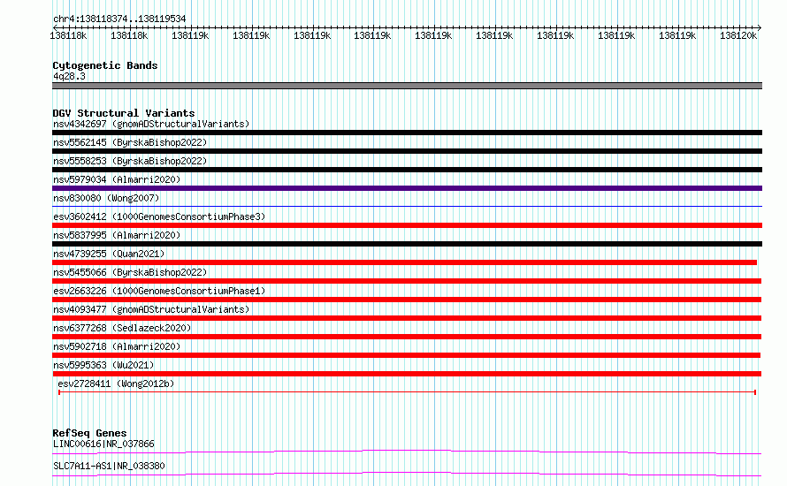
Task: Select the red nsv4739255 variant bar
Action: pyautogui.click(x=404, y=262)
